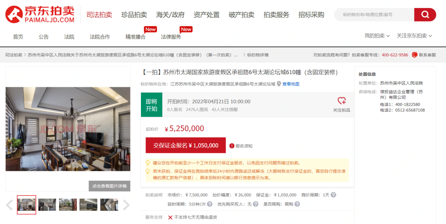The image size is (446, 224).
Task: Open the 破产拍卖 menu item
Action: coord(241,15)
